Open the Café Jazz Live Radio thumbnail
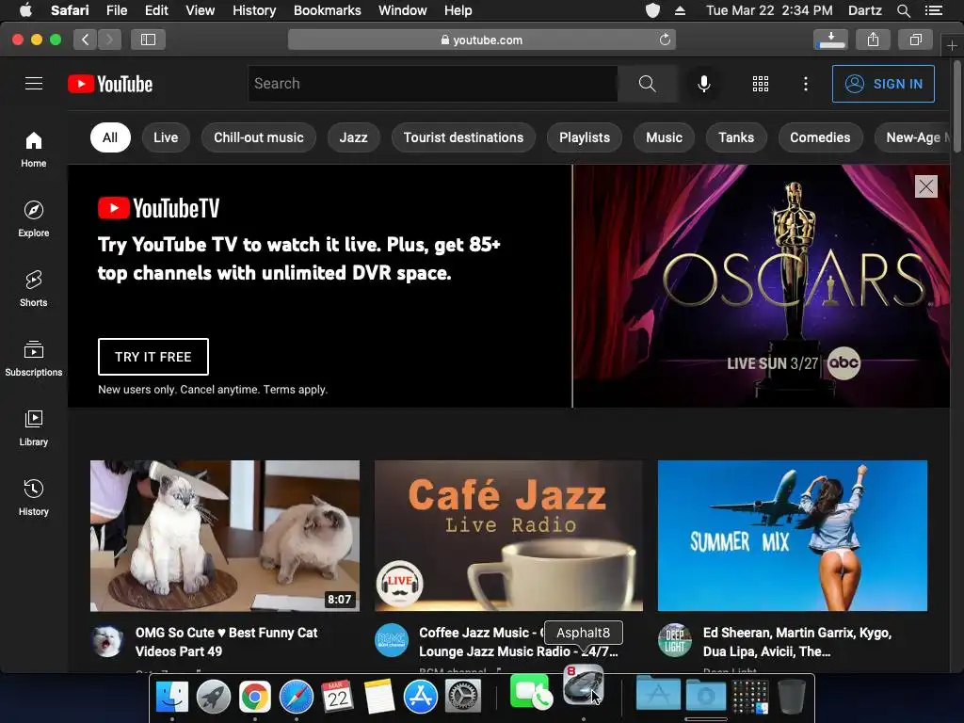This screenshot has width=964, height=723. pos(509,536)
